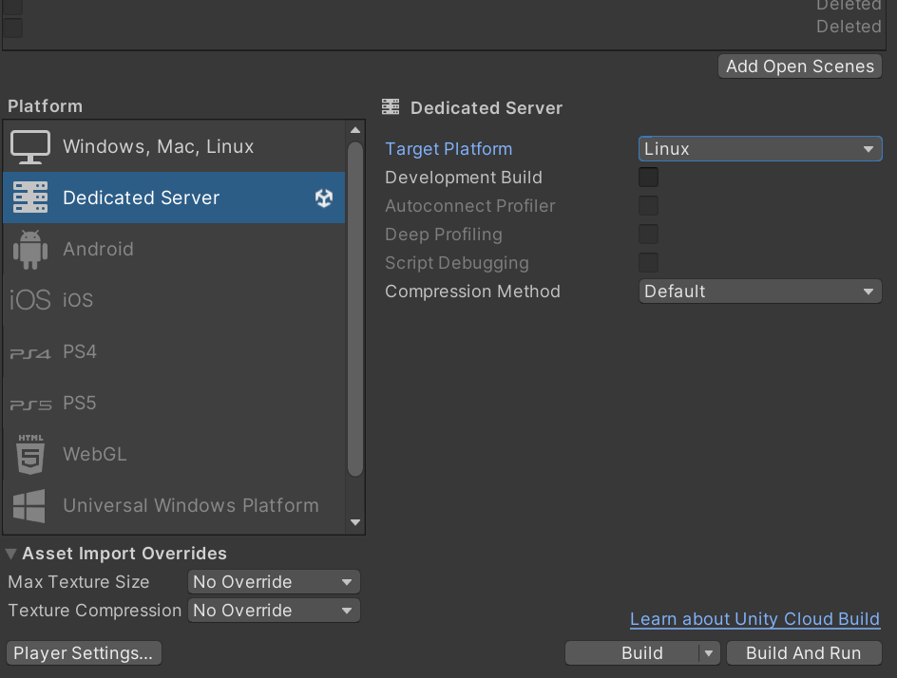Choose the Android platform entry
This screenshot has width=897, height=678.
pos(174,249)
